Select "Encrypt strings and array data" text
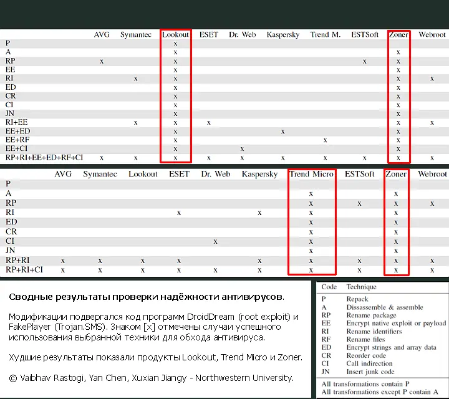Viewport: 449px width, 399px height. coord(392,347)
